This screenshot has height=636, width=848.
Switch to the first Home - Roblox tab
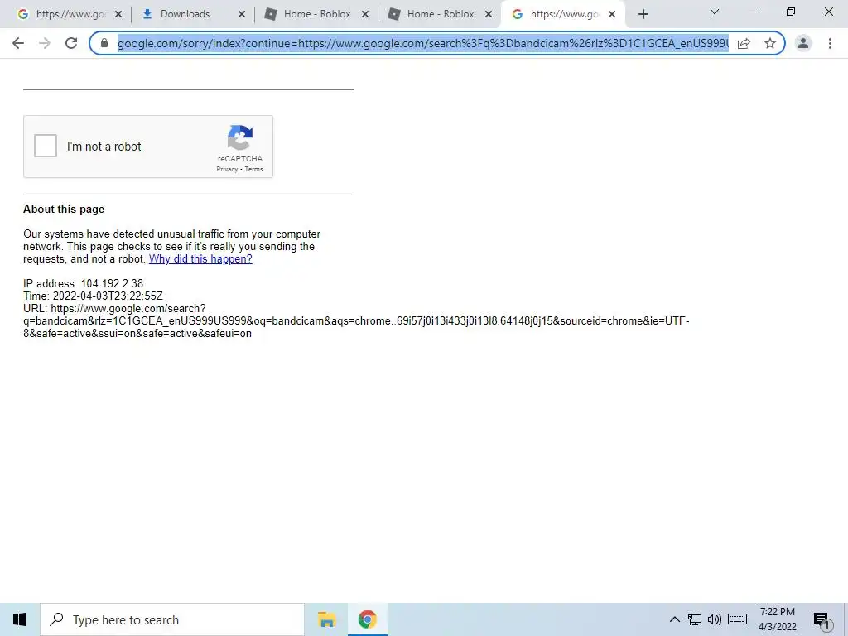(316, 14)
